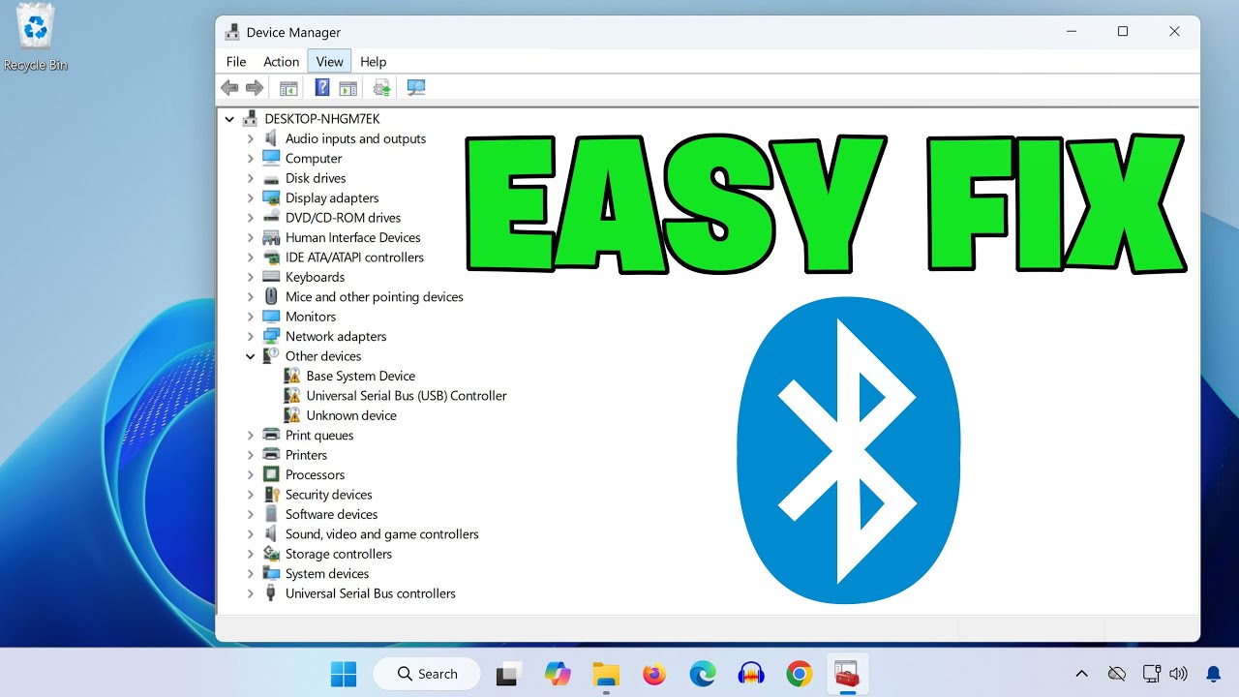Select Human Interface Devices row

point(352,238)
